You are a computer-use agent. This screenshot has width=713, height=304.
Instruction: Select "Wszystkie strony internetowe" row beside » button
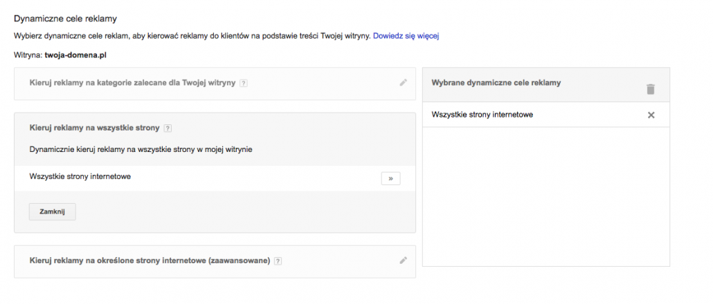pos(80,177)
